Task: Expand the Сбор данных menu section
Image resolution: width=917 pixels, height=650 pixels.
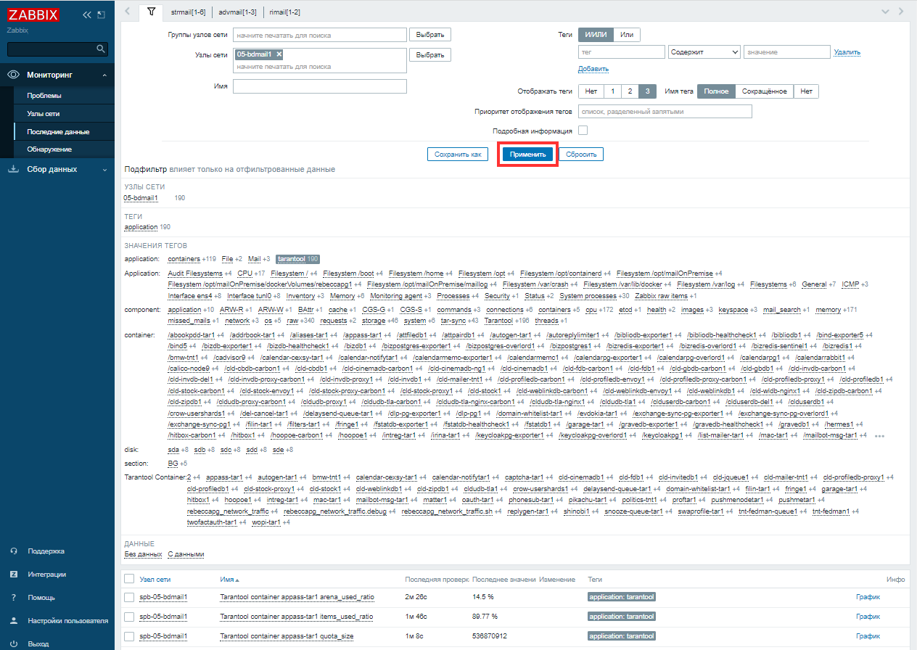Action: coord(104,170)
